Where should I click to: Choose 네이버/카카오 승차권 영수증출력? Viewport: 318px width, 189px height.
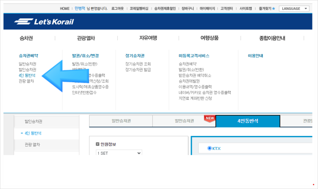point(205,93)
